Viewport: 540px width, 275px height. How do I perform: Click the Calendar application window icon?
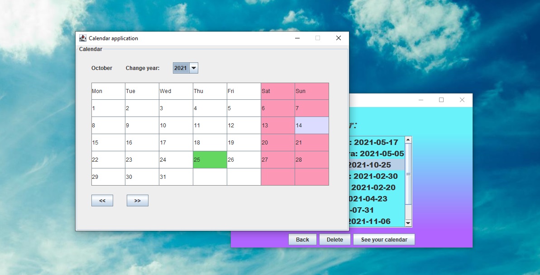pos(83,38)
